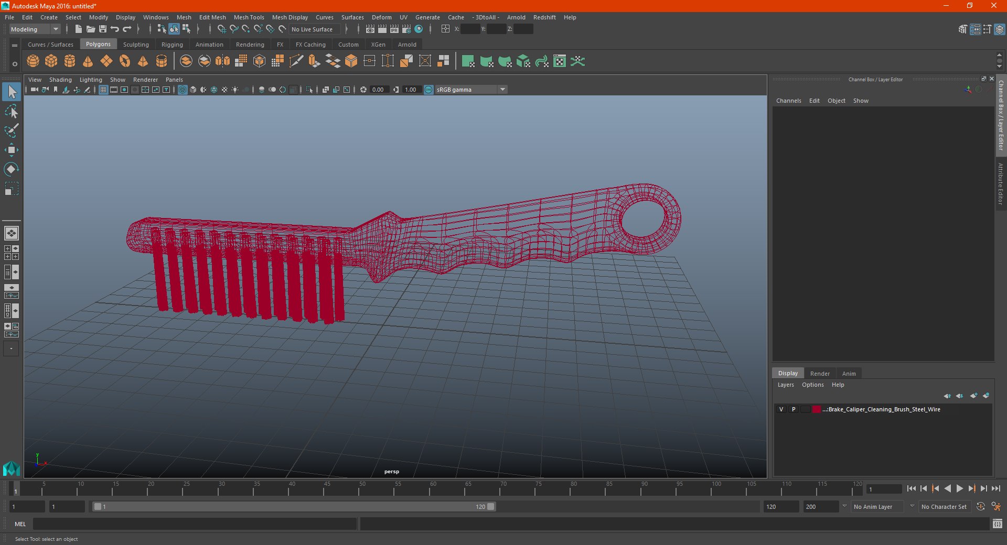The image size is (1007, 545).
Task: Add a polygon pipe from the shelf
Action: pyautogui.click(x=162, y=61)
